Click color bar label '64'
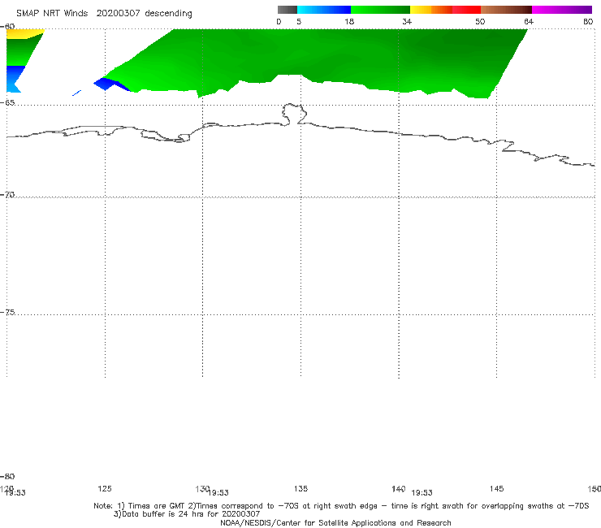This screenshot has height=528, width=601. [x=529, y=22]
